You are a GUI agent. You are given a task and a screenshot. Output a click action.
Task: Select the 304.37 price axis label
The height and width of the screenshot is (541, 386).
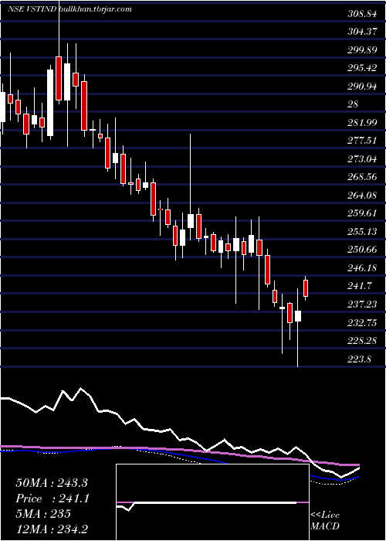[x=362, y=32]
